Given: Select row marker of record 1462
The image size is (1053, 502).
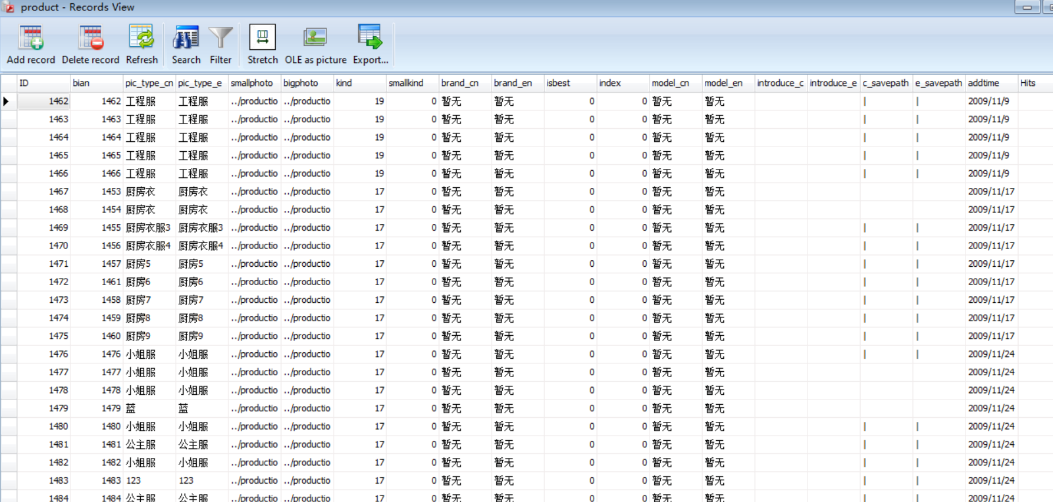Looking at the screenshot, I should click(9, 101).
